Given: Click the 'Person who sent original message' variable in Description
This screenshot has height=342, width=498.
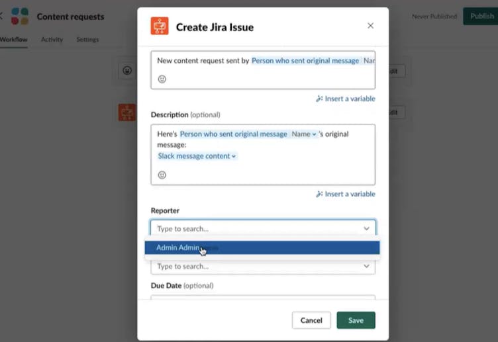Looking at the screenshot, I should point(233,134).
